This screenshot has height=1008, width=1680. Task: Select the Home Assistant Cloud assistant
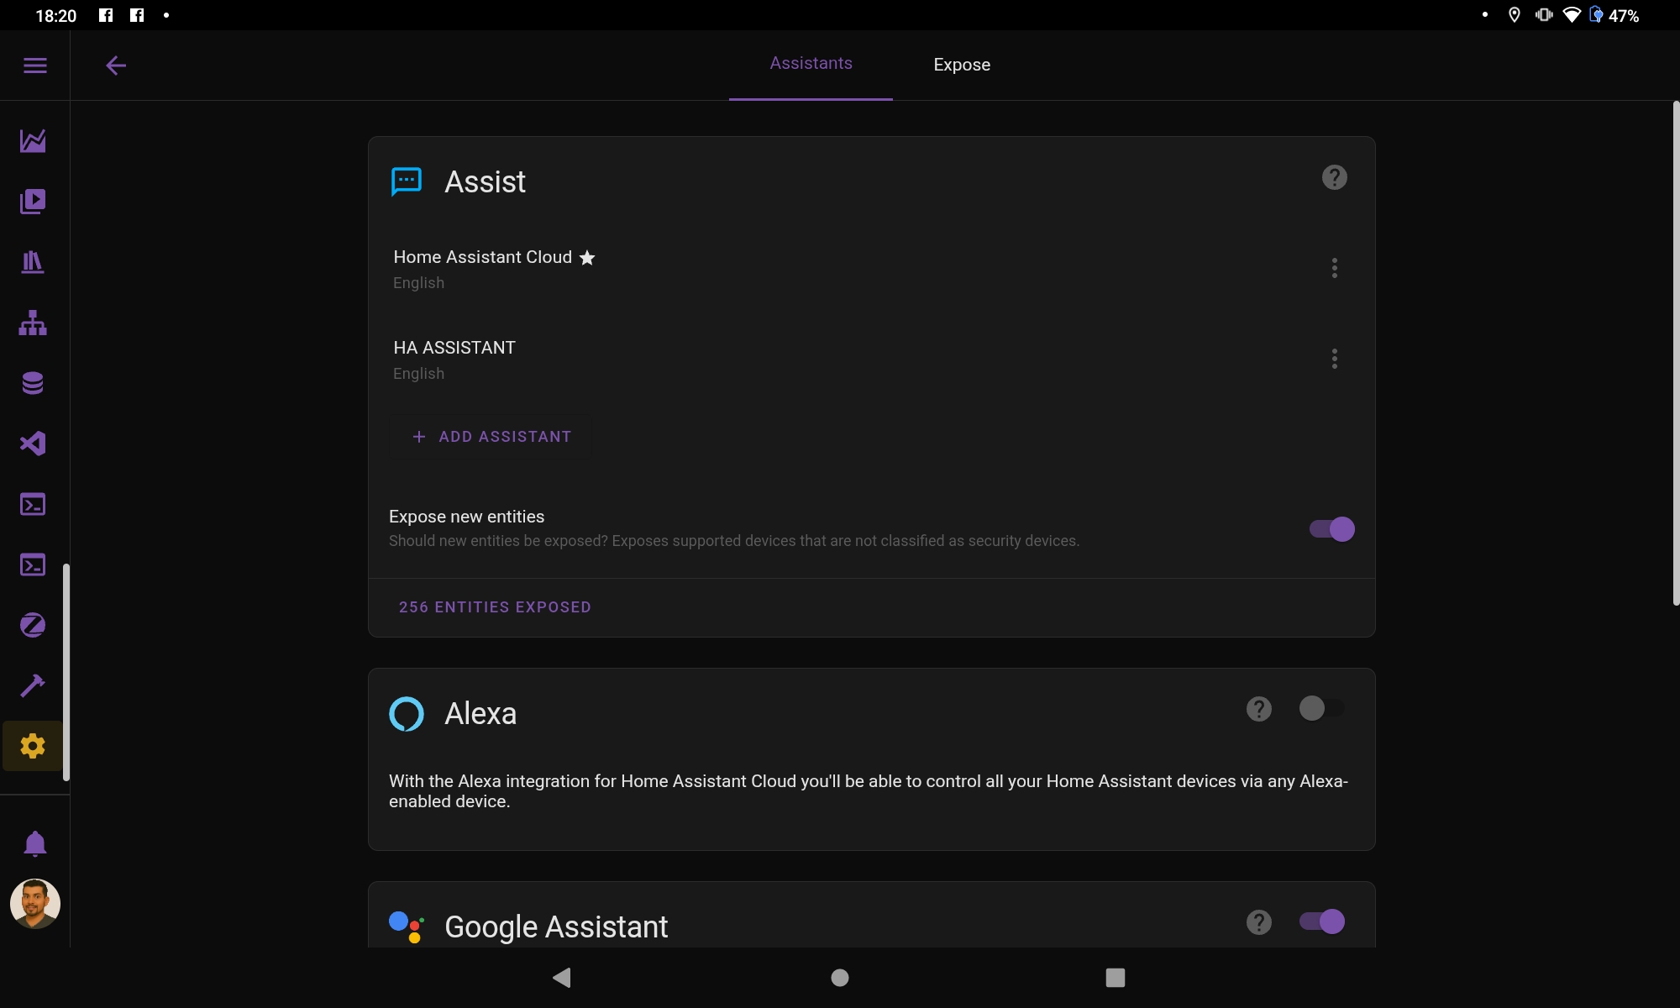[871, 269]
